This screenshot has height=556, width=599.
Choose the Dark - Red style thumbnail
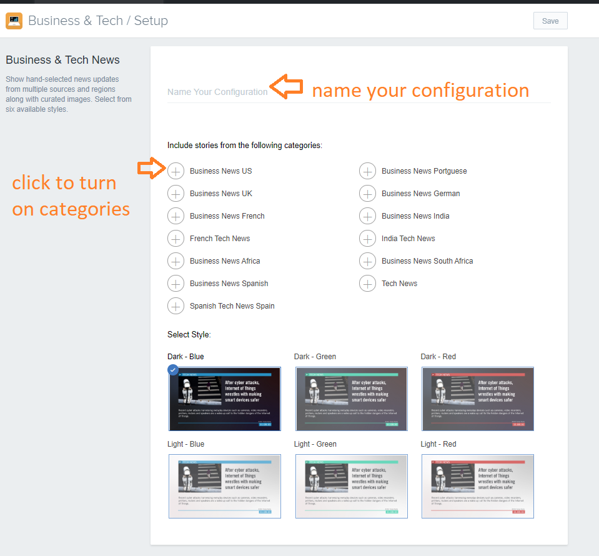click(x=478, y=399)
